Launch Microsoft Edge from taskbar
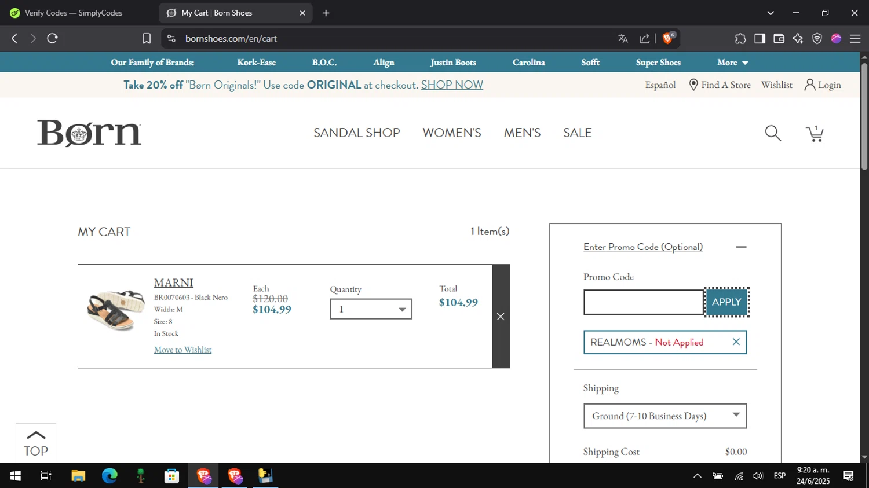 pyautogui.click(x=109, y=476)
